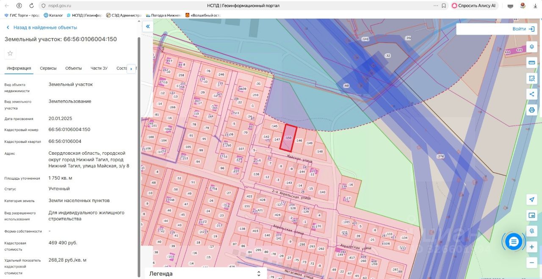Viewport: 542px width, 279px height.
Task: Zoom out with the minus button
Action: click(532, 263)
